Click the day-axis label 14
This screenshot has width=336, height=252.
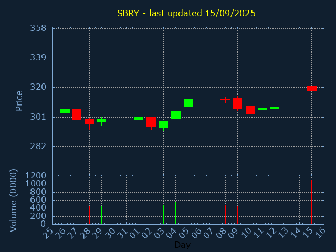tap(296, 233)
